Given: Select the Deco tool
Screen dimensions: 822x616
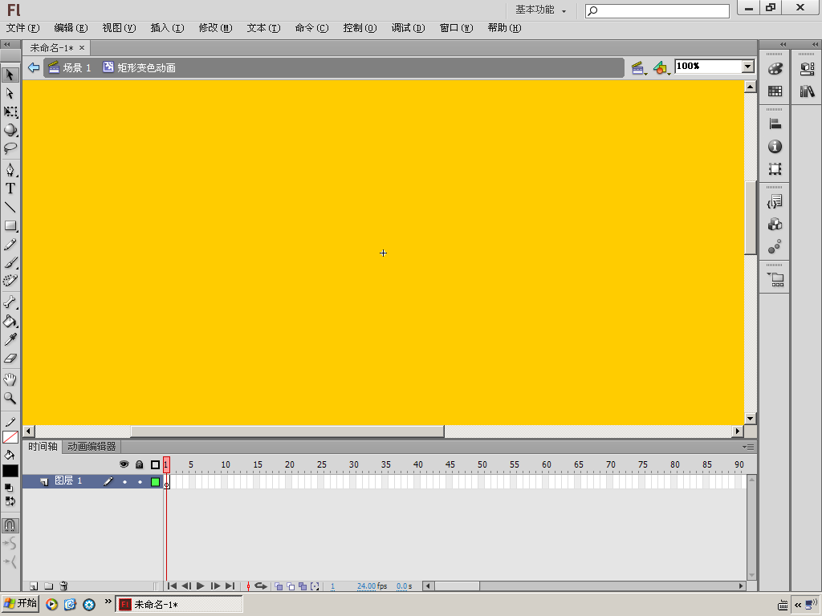Looking at the screenshot, I should click(10, 282).
